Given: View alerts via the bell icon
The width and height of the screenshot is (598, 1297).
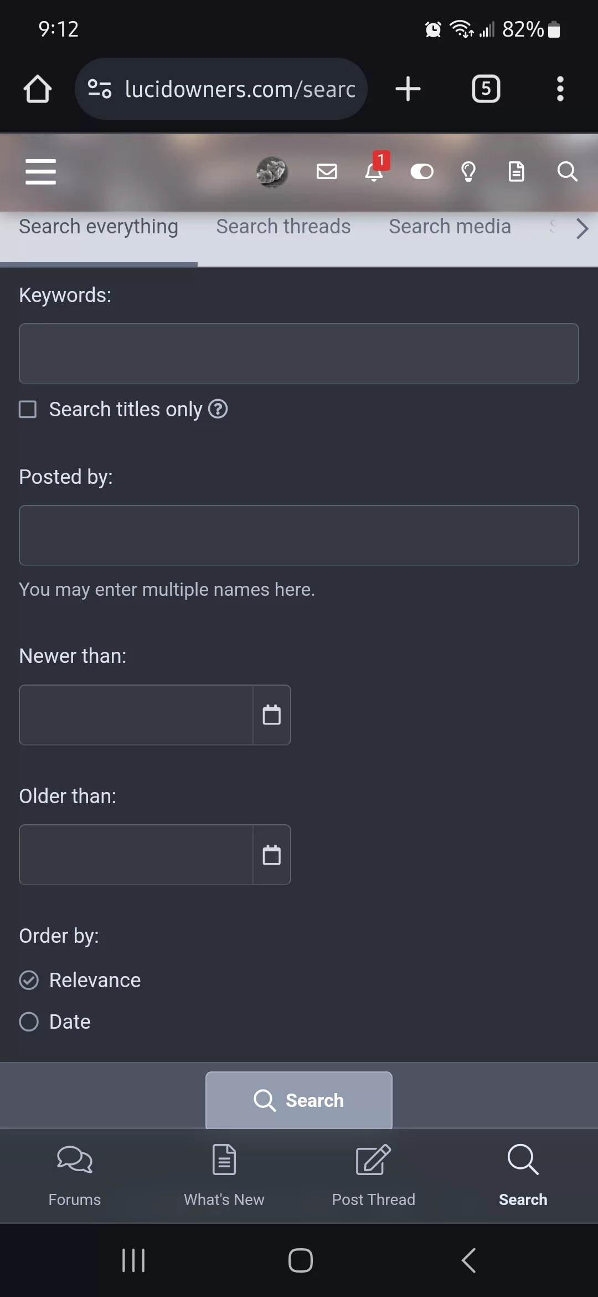Looking at the screenshot, I should pos(374,172).
